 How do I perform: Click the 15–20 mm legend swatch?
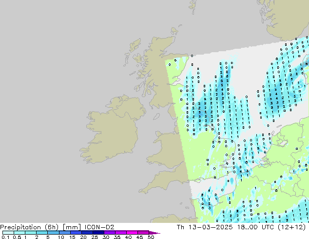pyautogui.click(x=76, y=233)
